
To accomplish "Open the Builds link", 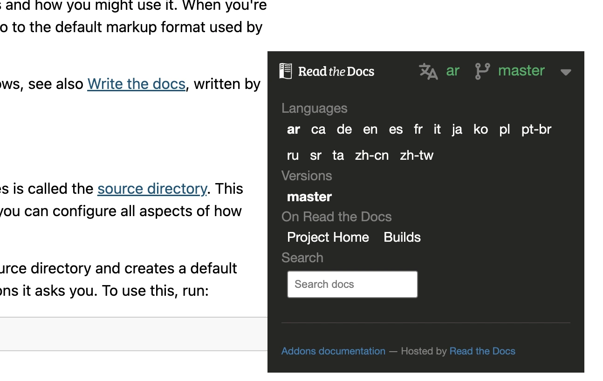I will pyautogui.click(x=402, y=237).
